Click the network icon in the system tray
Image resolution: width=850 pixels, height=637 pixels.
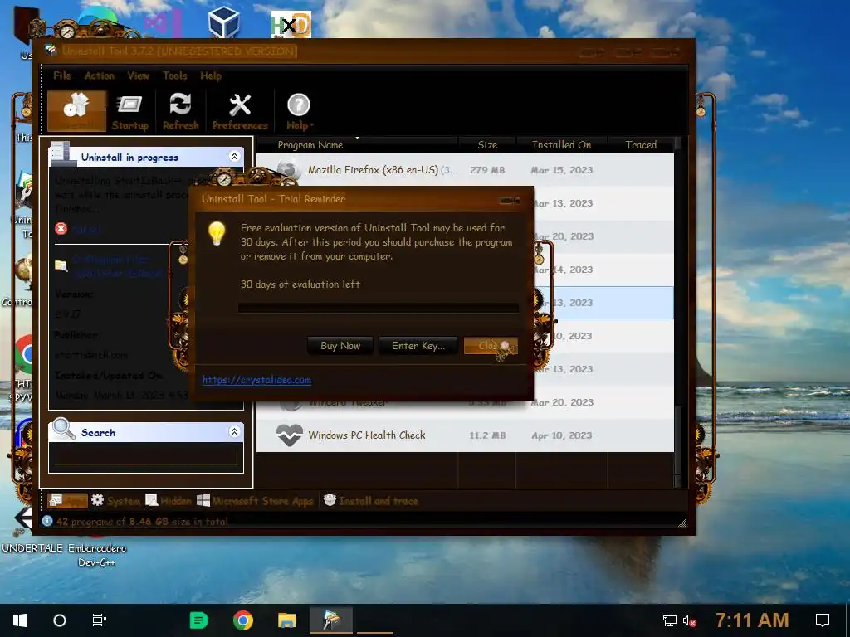point(670,620)
